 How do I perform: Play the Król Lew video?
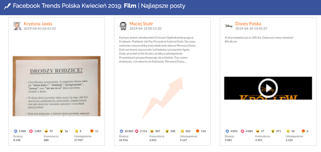point(268,88)
